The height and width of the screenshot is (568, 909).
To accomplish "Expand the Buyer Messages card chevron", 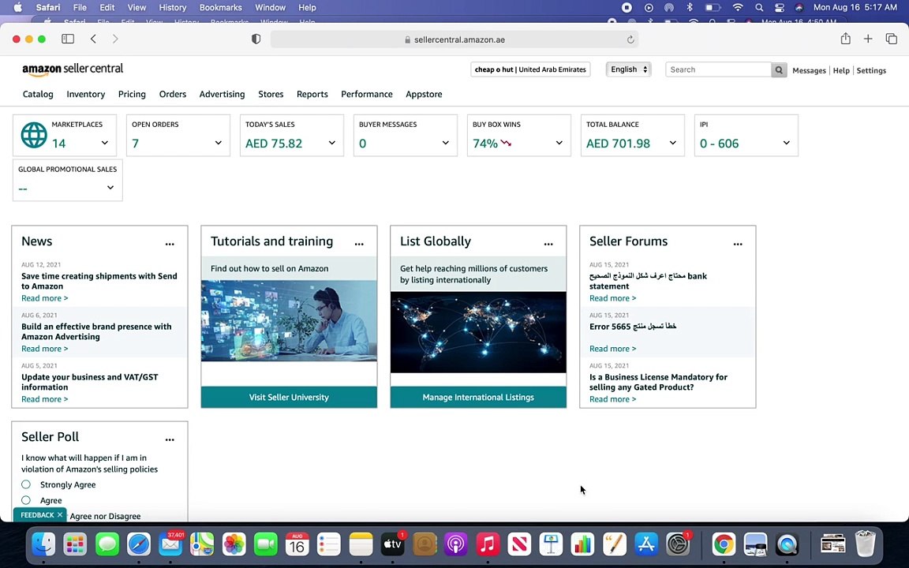I will pos(446,143).
